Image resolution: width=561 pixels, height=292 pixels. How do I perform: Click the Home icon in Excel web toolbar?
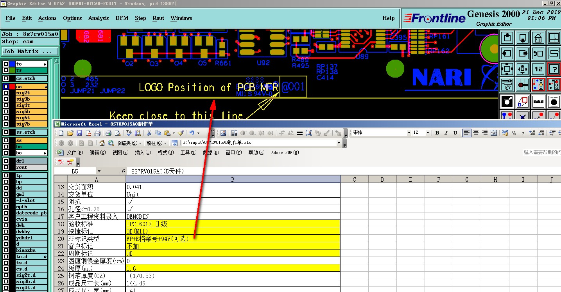tap(102, 143)
